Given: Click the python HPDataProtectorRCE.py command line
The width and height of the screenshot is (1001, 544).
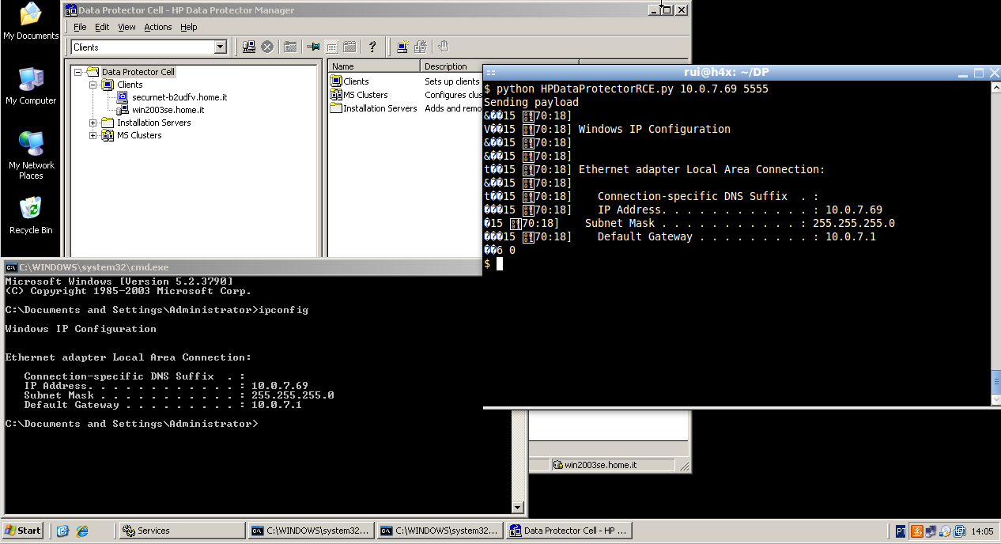Looking at the screenshot, I should point(626,89).
